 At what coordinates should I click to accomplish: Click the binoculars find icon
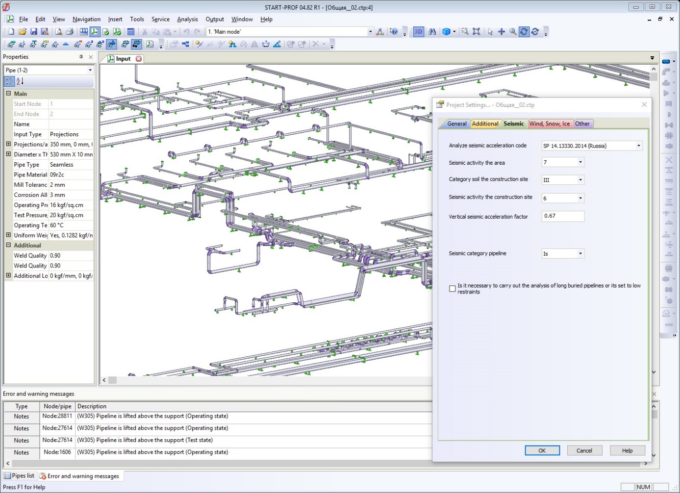[x=432, y=31]
